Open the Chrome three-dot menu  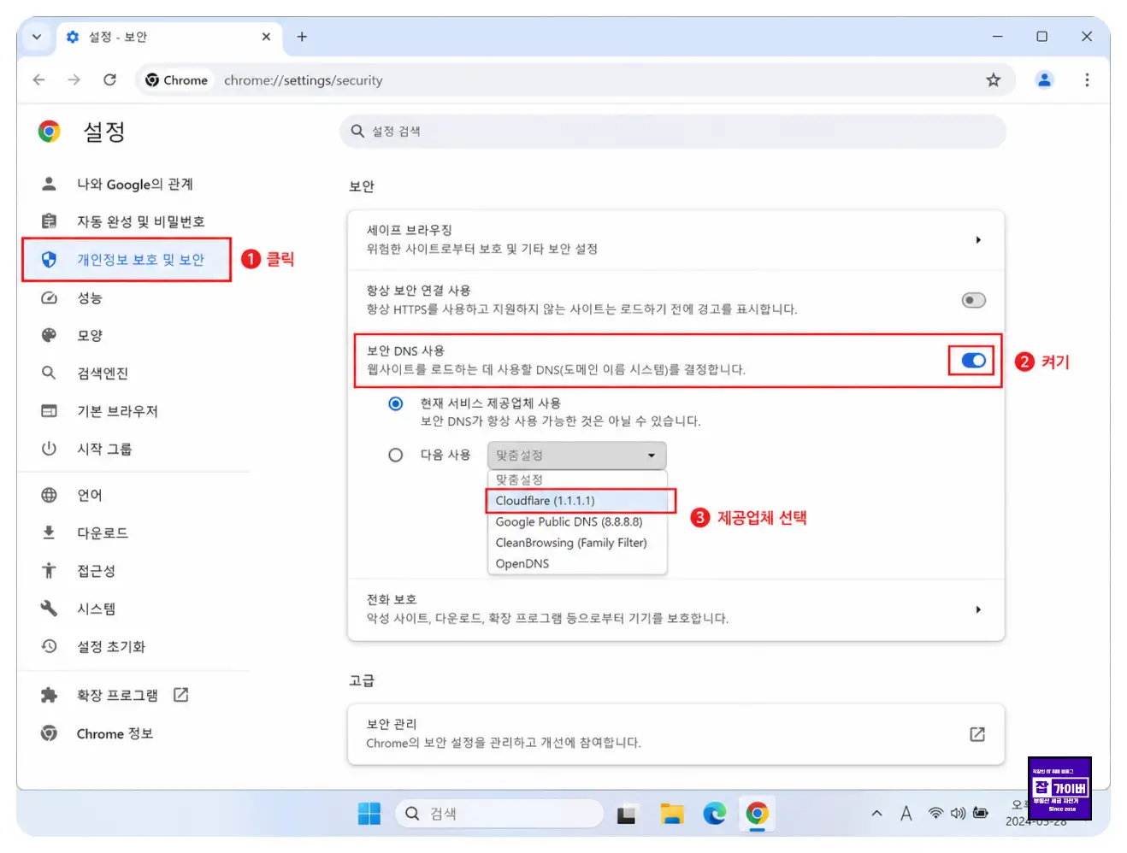tap(1087, 79)
